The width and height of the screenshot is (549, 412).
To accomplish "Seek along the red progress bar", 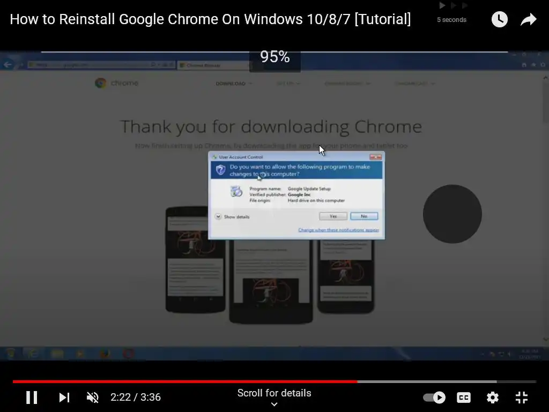I will coord(185,381).
